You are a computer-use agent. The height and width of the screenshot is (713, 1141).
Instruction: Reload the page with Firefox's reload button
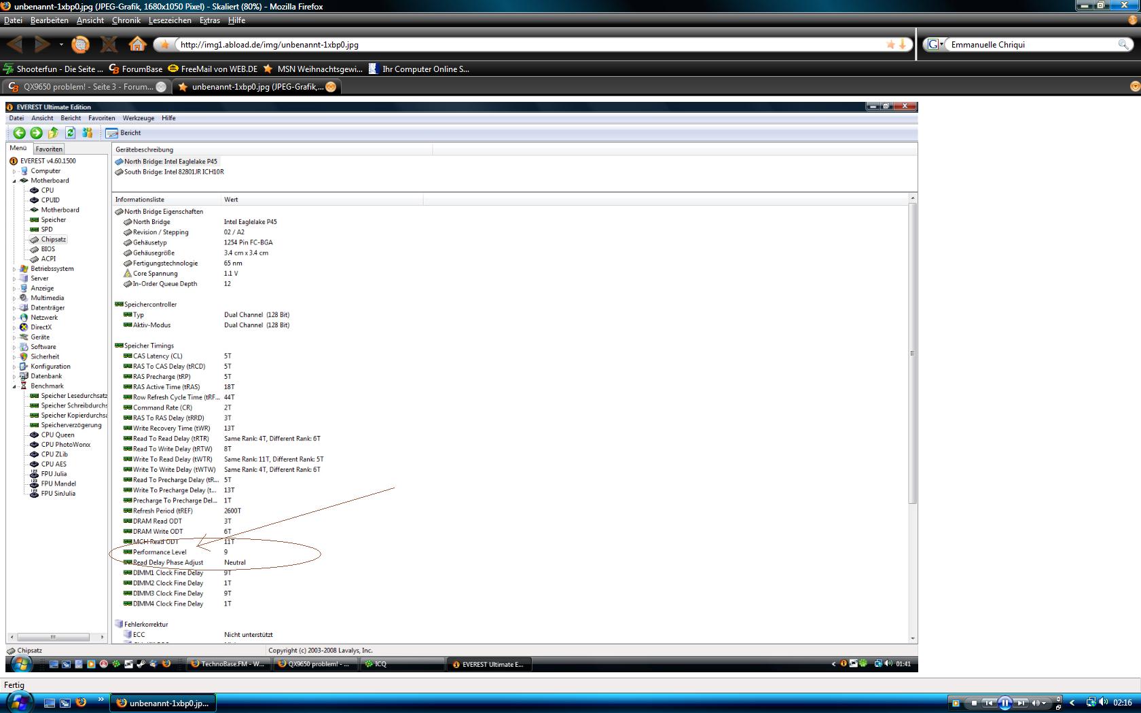(81, 45)
